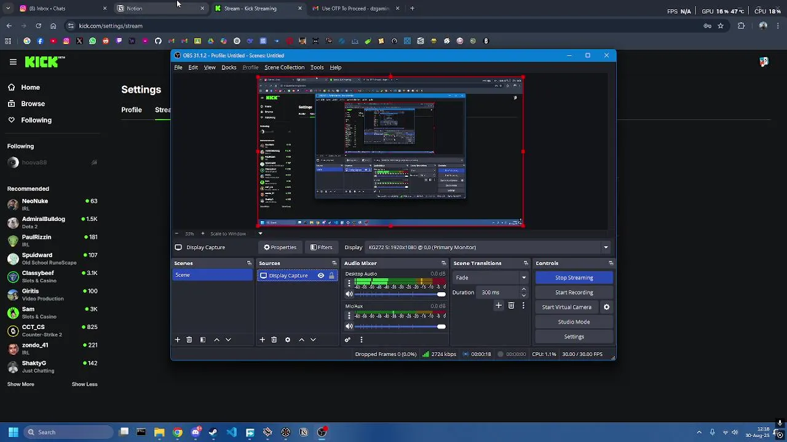
Task: Pop out the Scenes dock
Action: (249, 263)
